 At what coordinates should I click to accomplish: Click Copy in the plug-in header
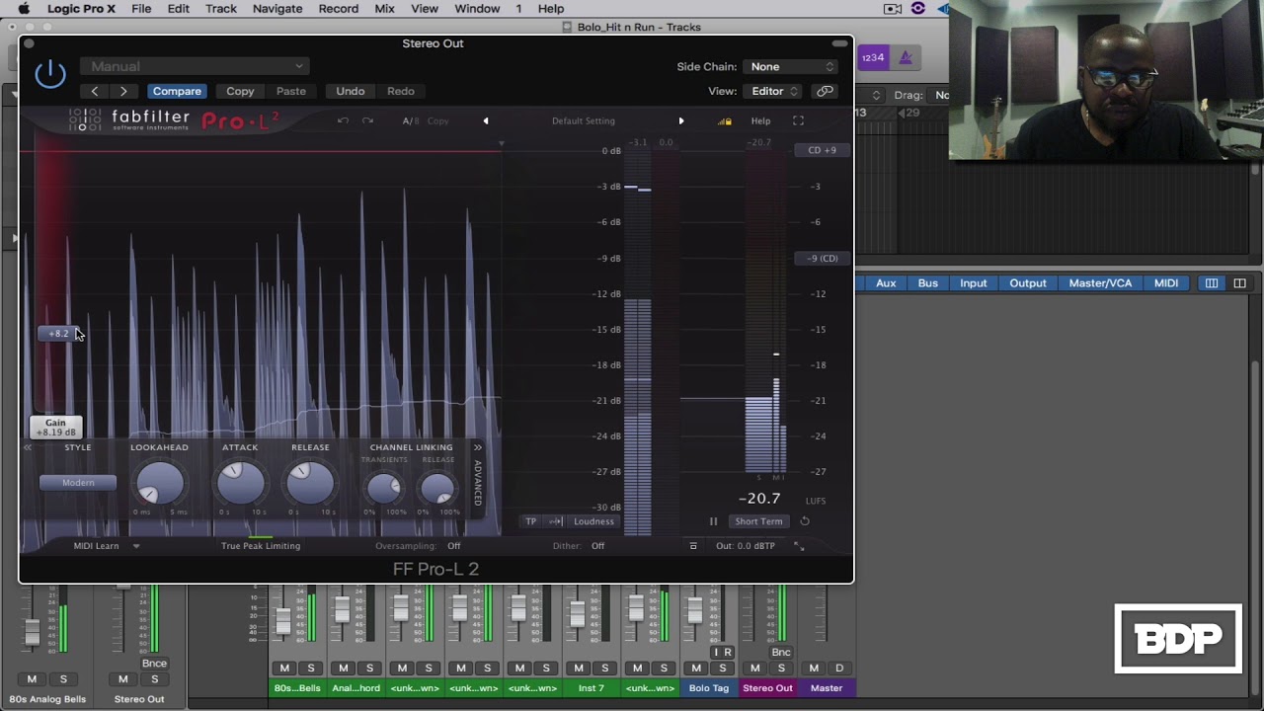pos(240,91)
